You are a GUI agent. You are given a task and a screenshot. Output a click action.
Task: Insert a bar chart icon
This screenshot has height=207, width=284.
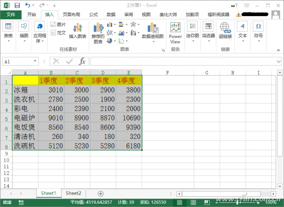[x=121, y=25]
